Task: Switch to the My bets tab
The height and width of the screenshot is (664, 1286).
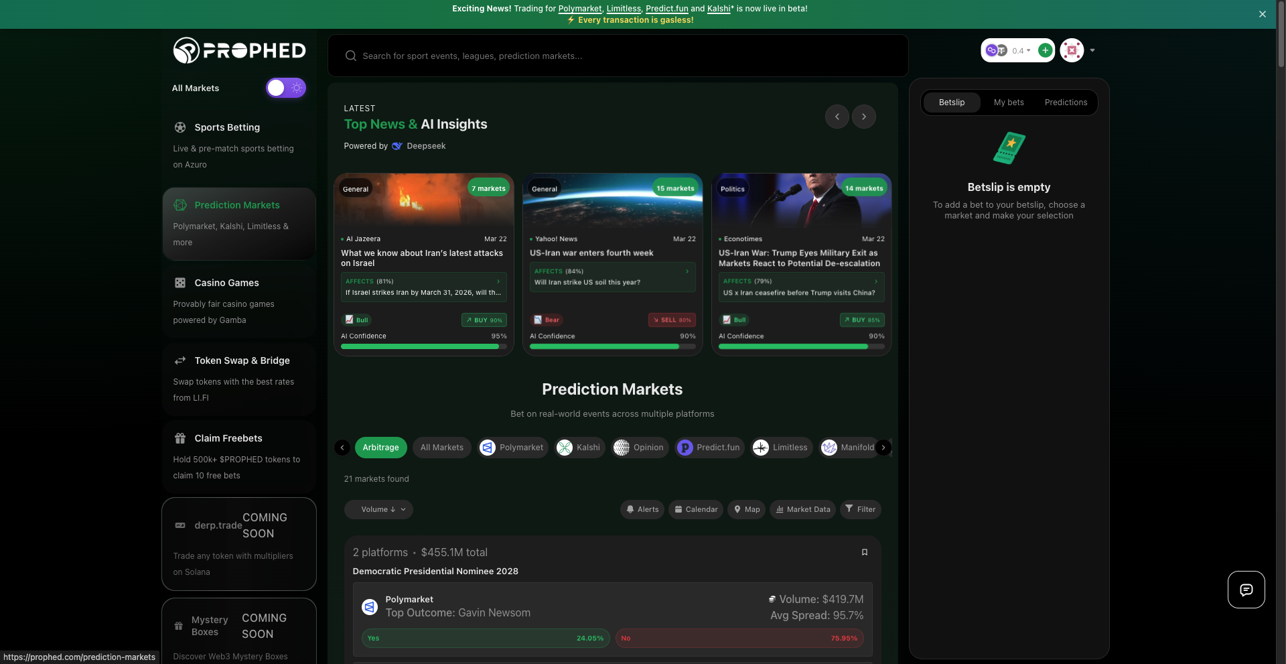Action: [x=1009, y=102]
